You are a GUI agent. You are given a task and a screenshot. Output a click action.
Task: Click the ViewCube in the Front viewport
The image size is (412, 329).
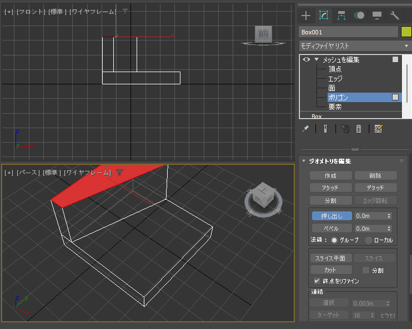[x=263, y=36]
